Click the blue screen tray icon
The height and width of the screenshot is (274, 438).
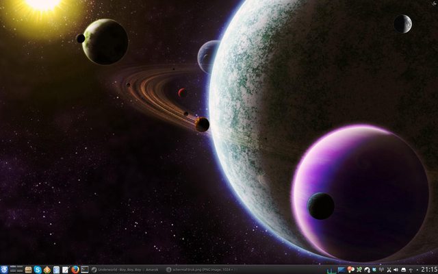(342, 270)
